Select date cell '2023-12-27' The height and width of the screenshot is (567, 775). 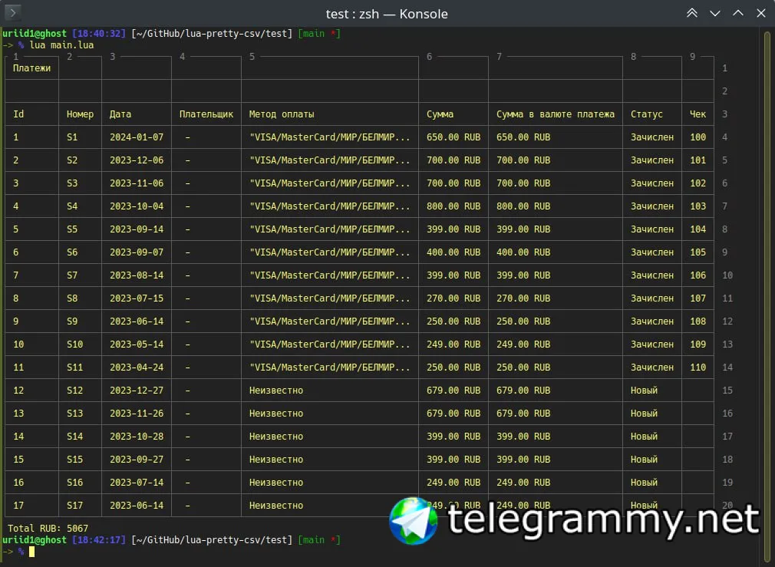click(137, 390)
